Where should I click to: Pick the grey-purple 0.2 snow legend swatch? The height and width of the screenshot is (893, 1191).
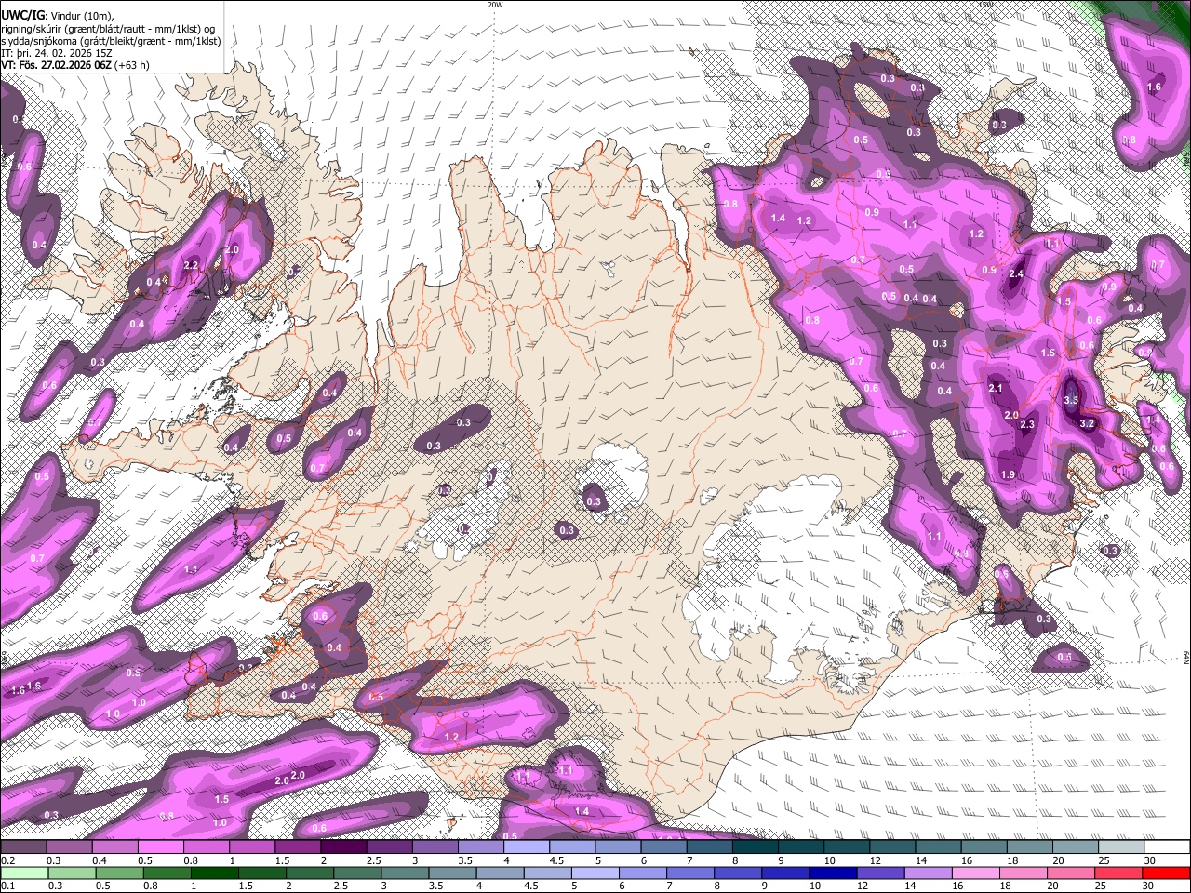[x=23, y=847]
